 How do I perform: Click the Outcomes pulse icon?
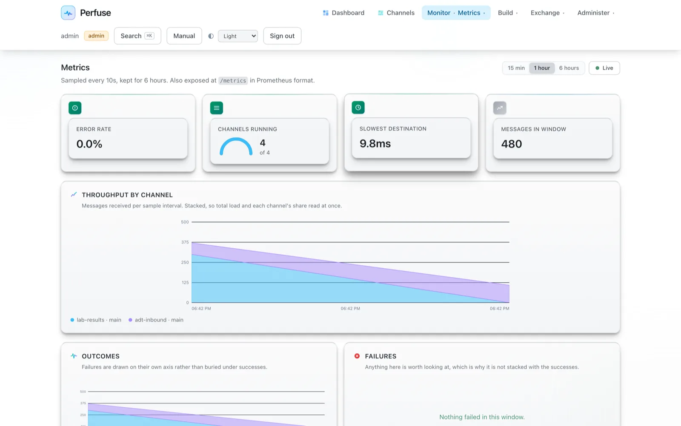[74, 356]
